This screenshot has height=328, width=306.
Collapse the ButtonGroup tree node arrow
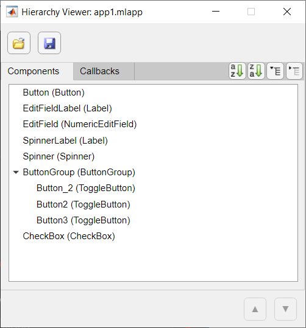[16, 172]
